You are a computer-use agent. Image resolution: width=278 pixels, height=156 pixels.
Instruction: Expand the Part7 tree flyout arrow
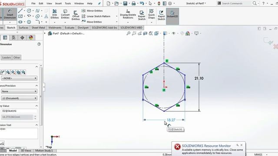coord(45,33)
